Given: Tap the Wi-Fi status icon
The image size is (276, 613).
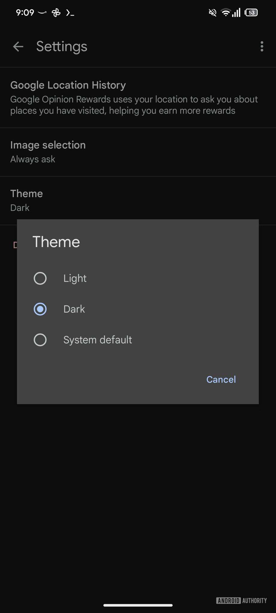Looking at the screenshot, I should pyautogui.click(x=225, y=13).
